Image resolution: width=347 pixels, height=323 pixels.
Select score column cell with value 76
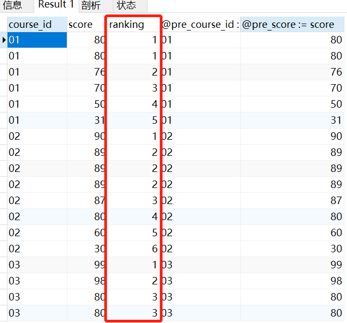tap(86, 72)
